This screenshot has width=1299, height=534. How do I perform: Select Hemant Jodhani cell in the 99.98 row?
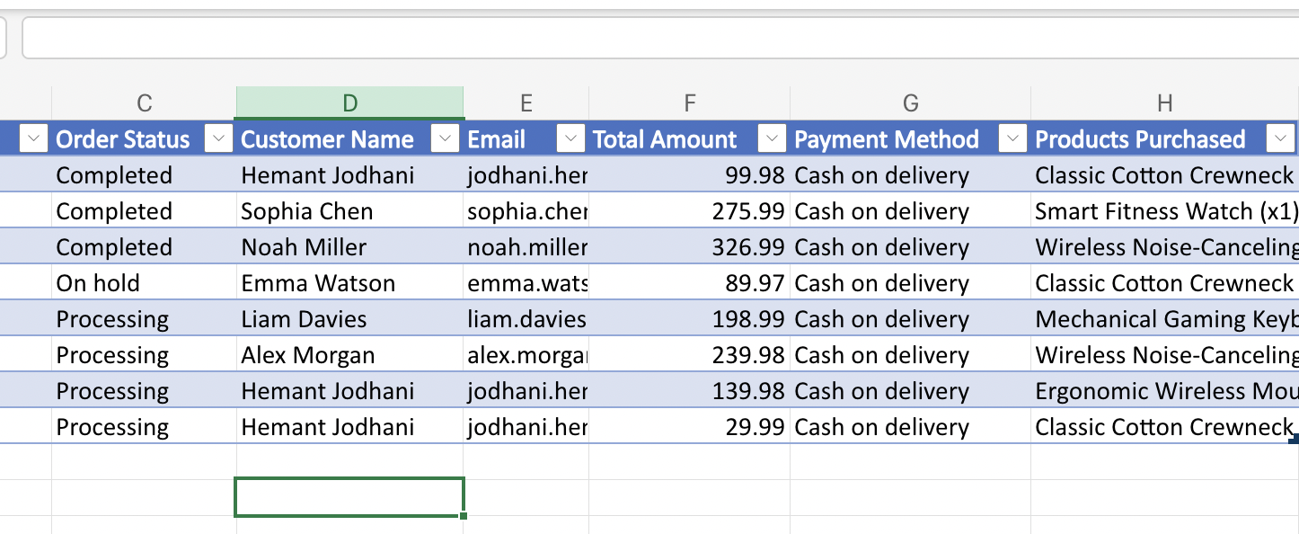349,175
